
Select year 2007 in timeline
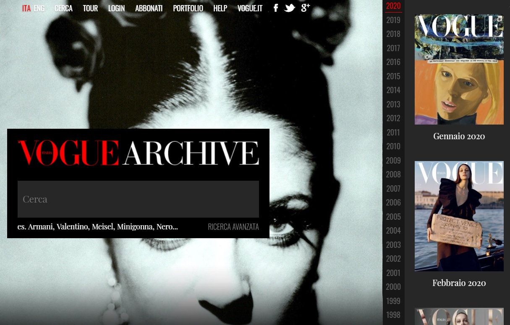(x=393, y=189)
